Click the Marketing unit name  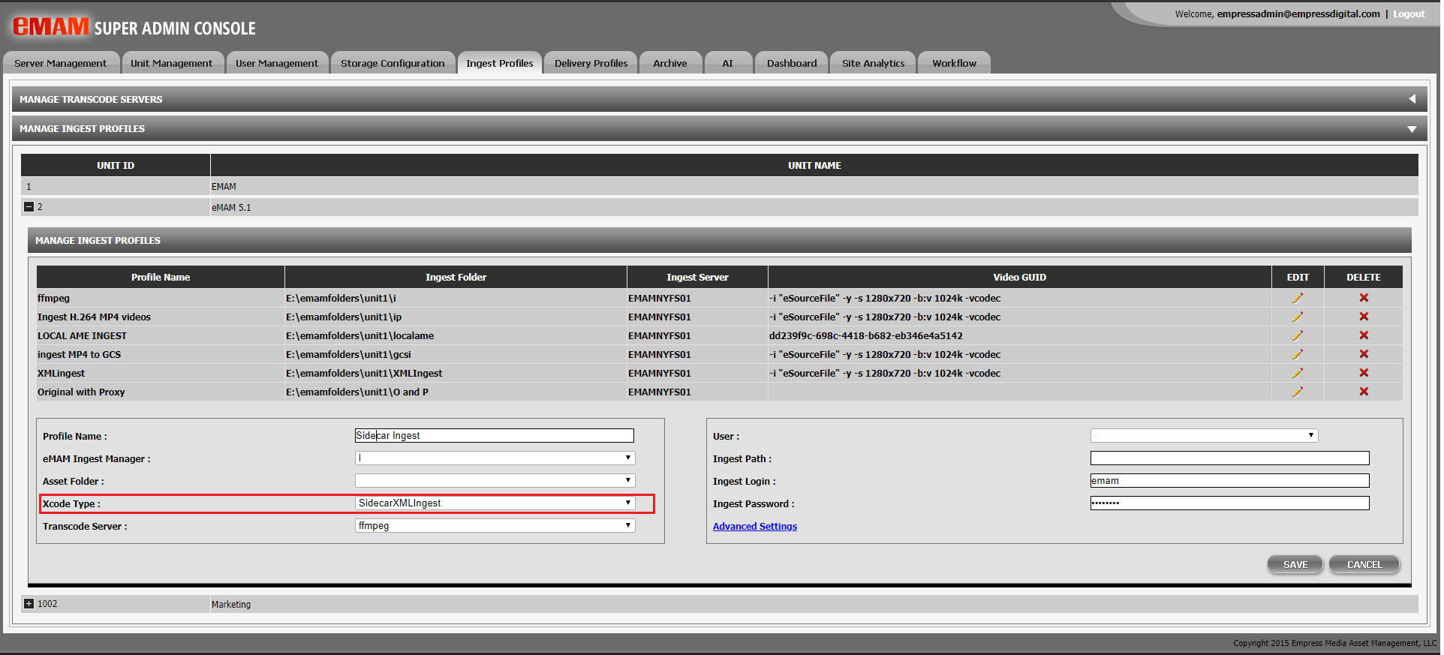231,604
